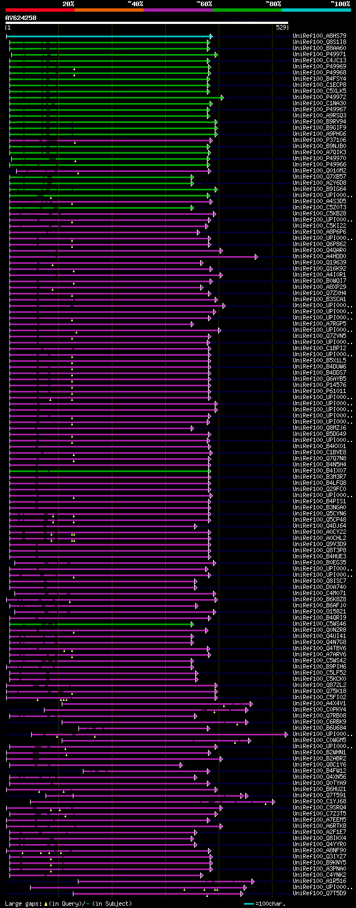Select UniRef100_C1ECP8 hit
This screenshot has height=908, width=356.
click(319, 85)
